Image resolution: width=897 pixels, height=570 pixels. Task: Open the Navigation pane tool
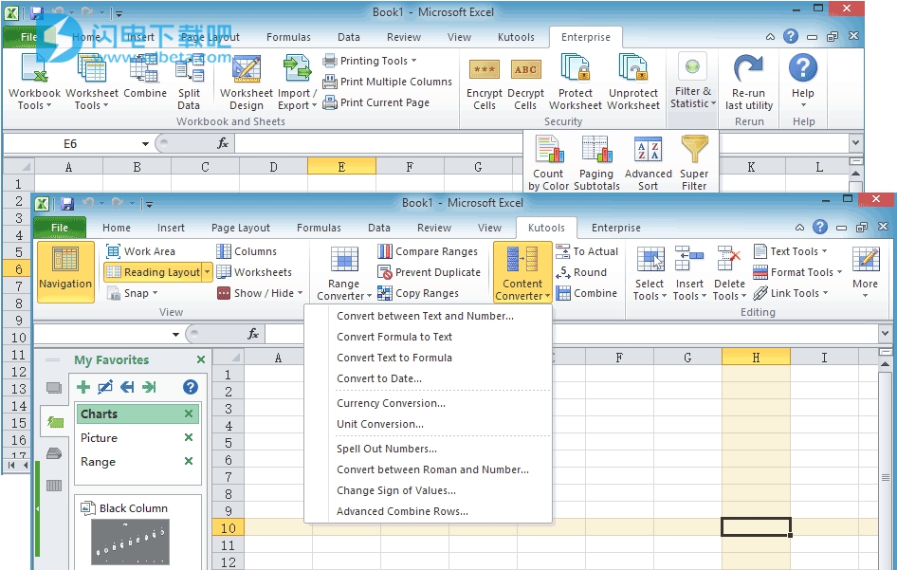click(x=64, y=270)
